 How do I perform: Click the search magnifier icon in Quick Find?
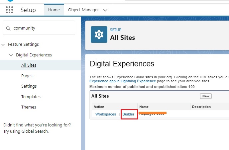[8, 29]
